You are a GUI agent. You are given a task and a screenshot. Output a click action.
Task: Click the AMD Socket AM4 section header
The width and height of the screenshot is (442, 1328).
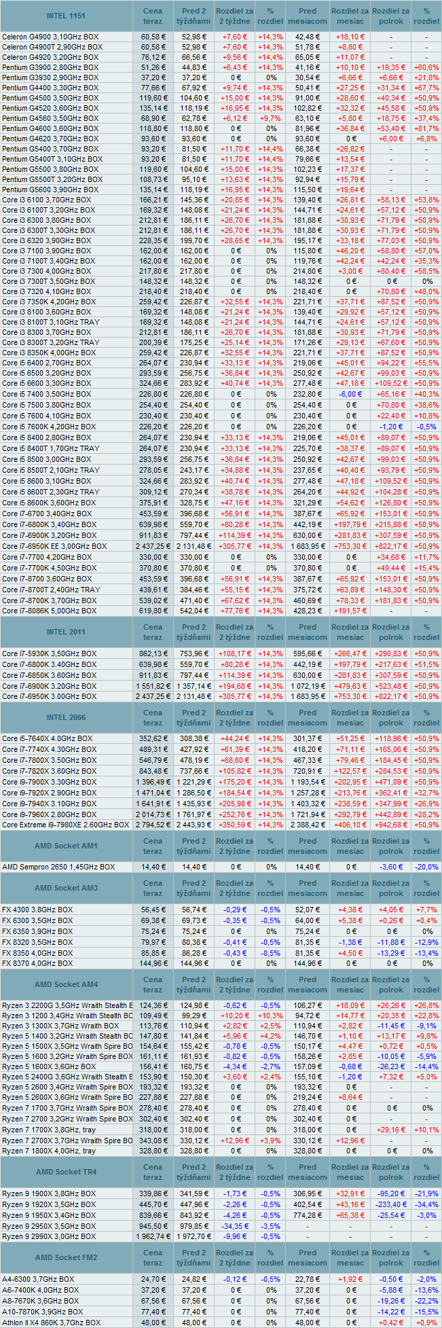coord(67,985)
